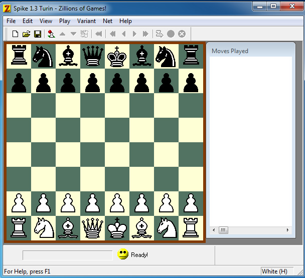Select the white pawn on c2

click(68, 203)
